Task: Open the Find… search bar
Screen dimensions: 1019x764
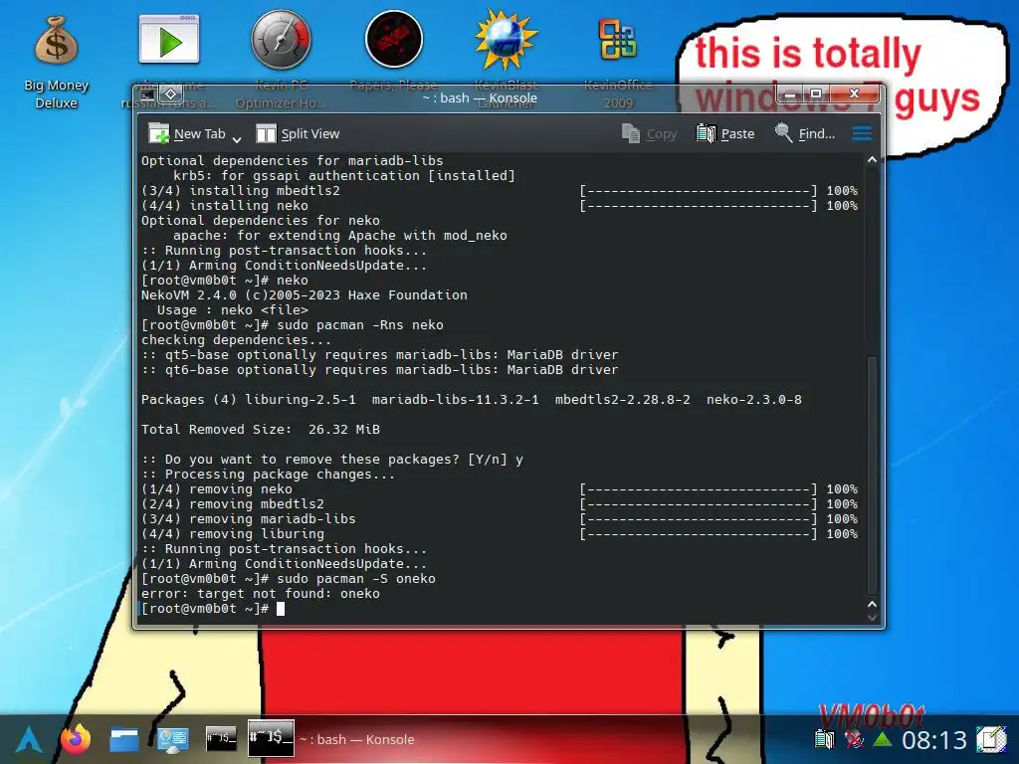Action: pyautogui.click(x=805, y=134)
